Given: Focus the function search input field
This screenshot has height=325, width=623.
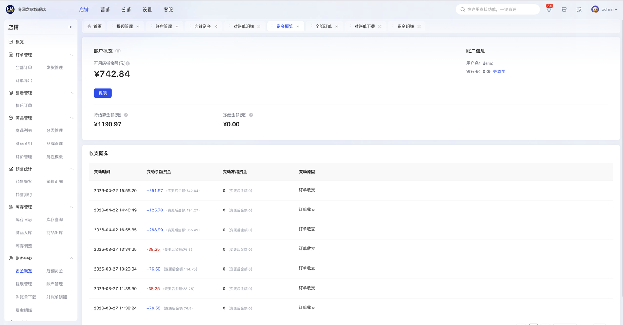Looking at the screenshot, I should (500, 10).
